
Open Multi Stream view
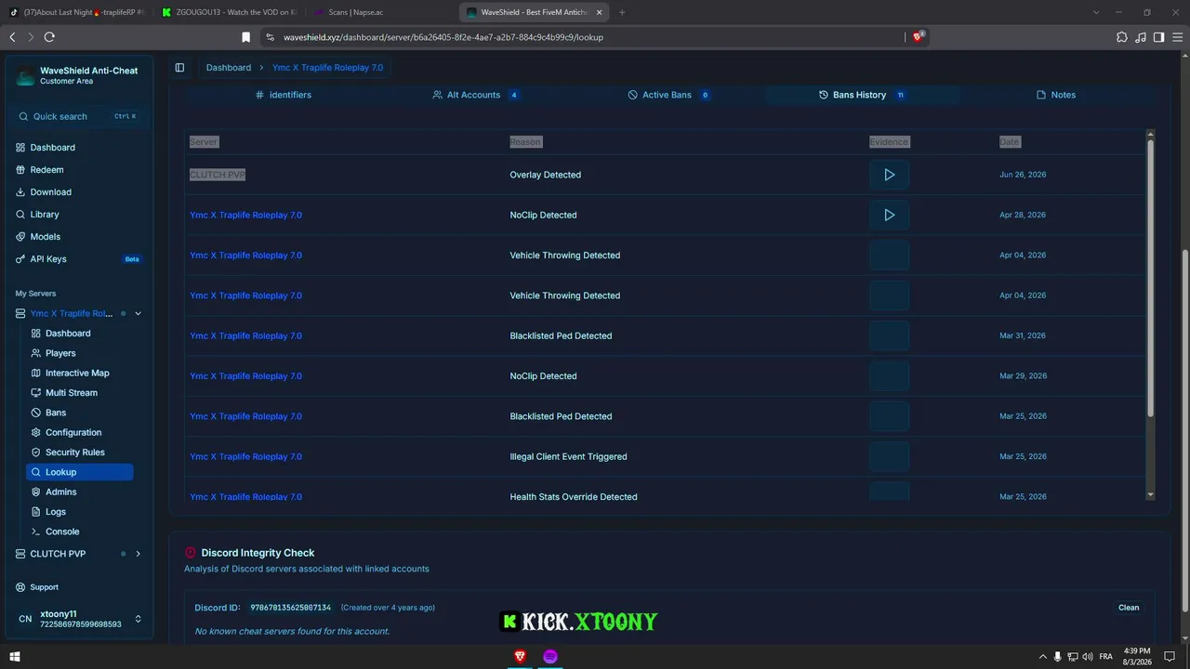tap(72, 393)
